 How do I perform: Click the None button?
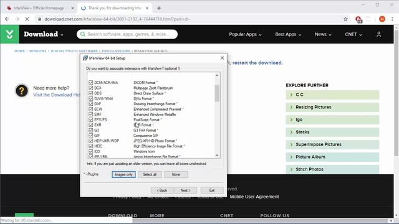point(176,174)
